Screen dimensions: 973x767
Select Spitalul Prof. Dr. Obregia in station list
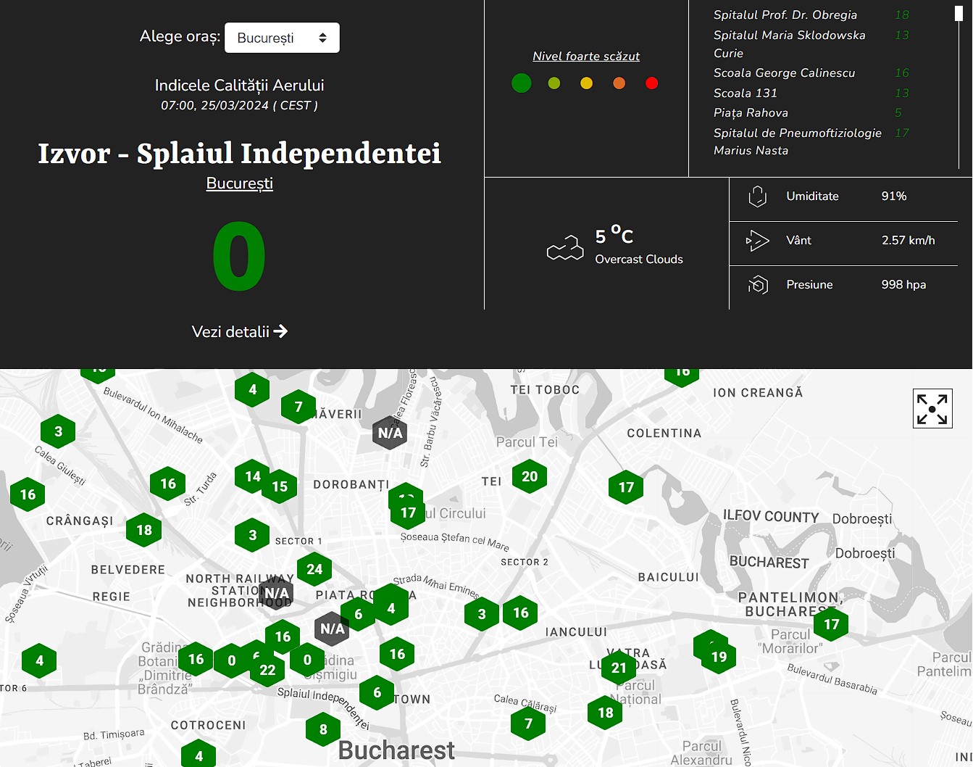[785, 14]
